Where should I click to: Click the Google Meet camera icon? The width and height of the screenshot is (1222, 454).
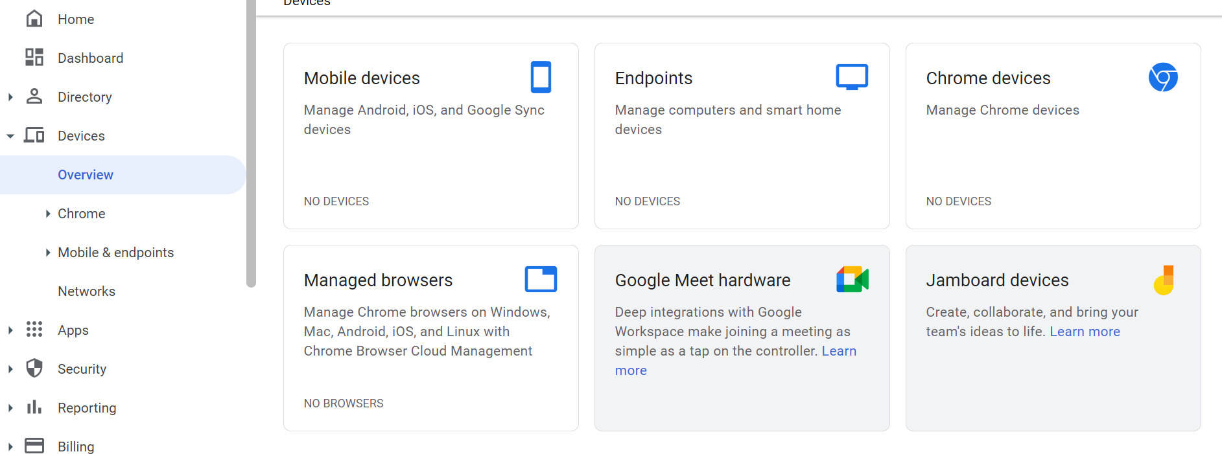[852, 279]
